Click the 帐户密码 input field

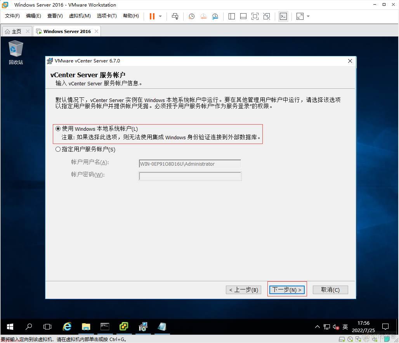click(x=190, y=176)
